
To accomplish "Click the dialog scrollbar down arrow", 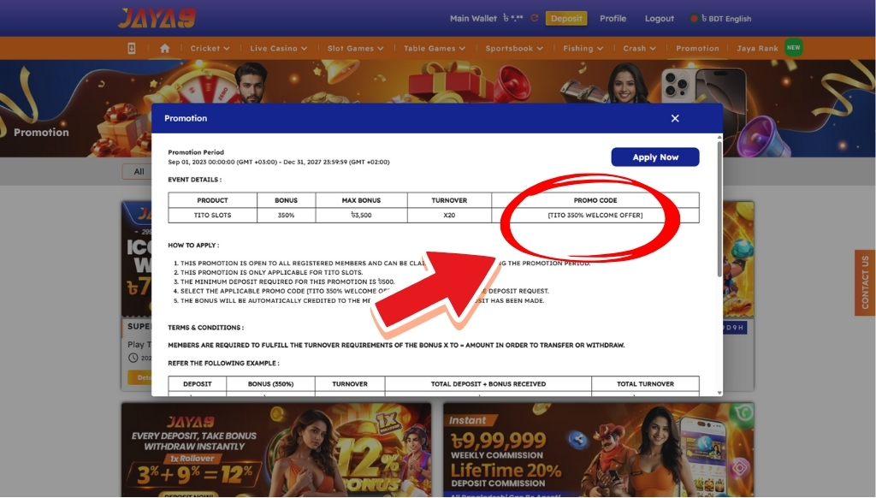I will coord(719,393).
